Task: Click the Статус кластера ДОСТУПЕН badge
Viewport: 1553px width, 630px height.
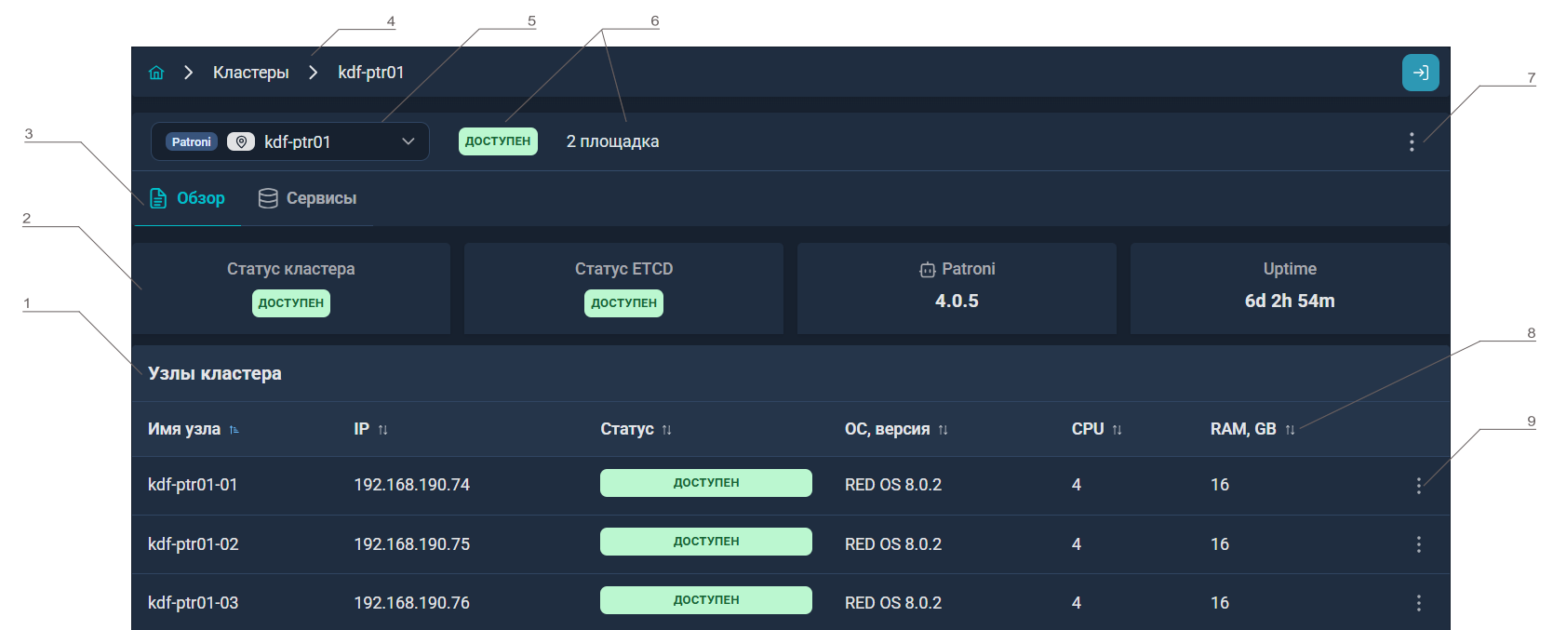Action: (x=291, y=303)
